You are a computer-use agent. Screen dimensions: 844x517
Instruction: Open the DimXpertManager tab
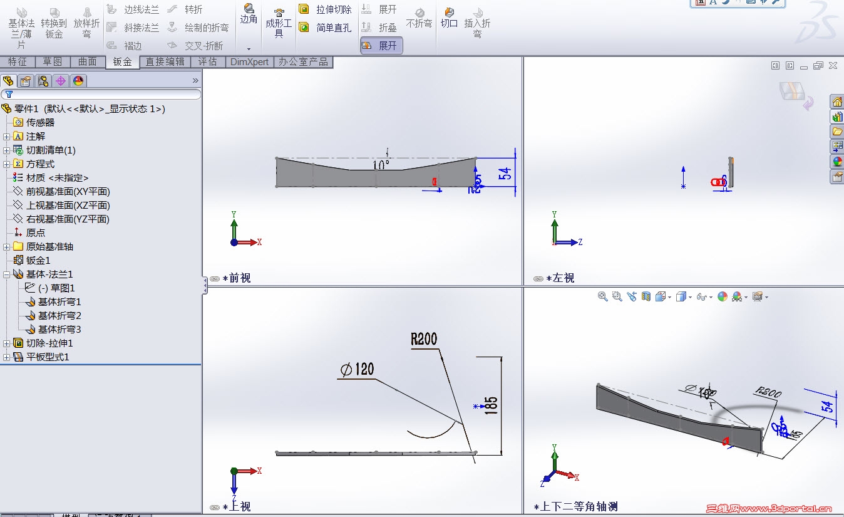point(61,81)
